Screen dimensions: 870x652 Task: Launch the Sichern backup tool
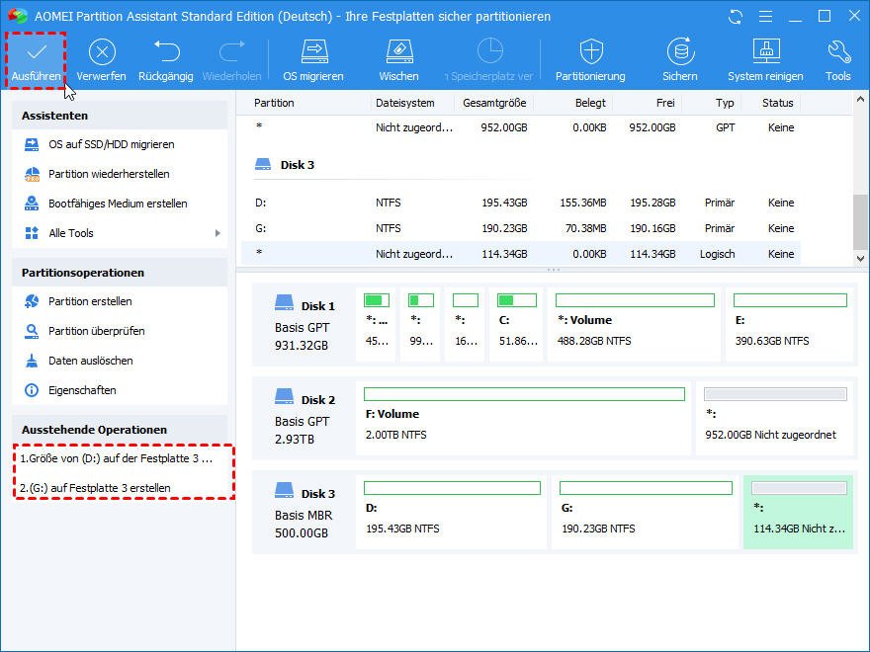coord(679,59)
